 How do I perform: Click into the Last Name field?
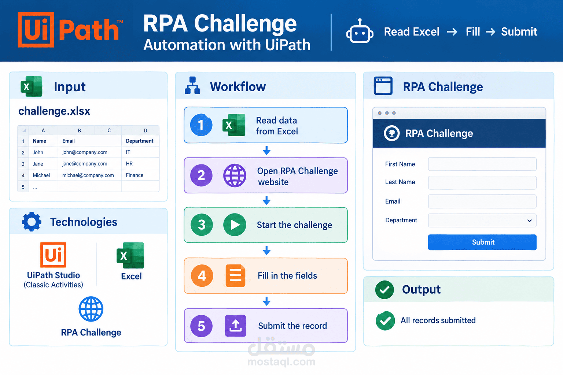pos(482,182)
